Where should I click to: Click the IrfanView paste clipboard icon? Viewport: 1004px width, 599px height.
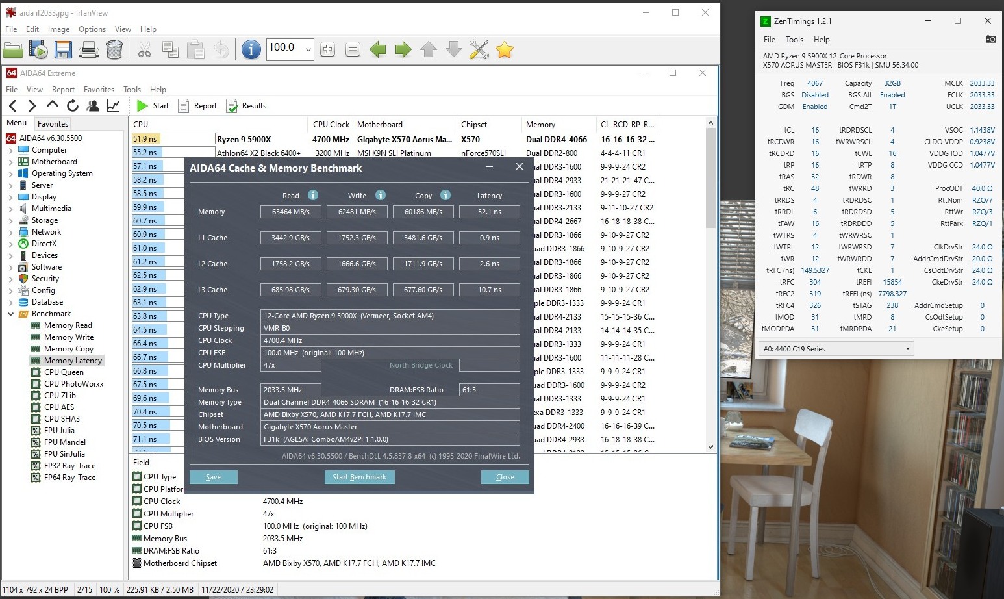coord(195,49)
